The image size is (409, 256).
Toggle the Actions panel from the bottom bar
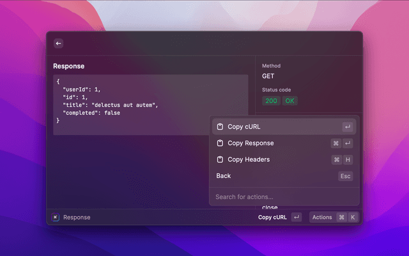click(322, 217)
